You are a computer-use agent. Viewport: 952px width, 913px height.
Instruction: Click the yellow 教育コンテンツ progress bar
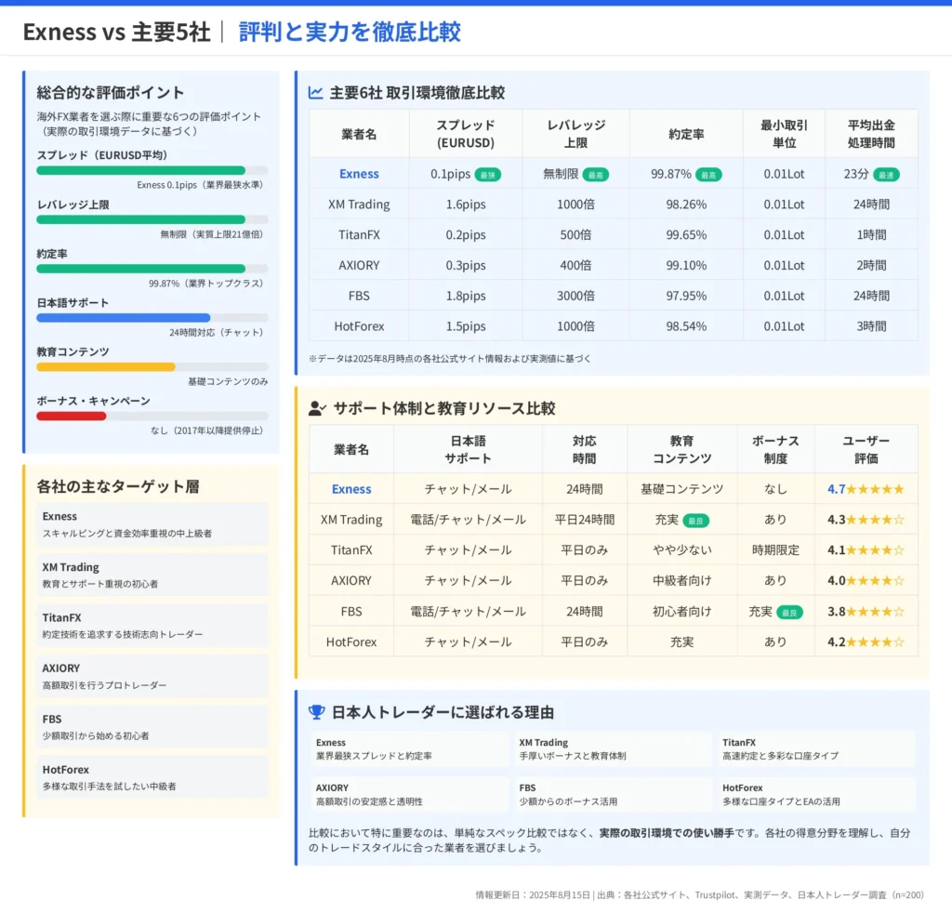(x=106, y=366)
